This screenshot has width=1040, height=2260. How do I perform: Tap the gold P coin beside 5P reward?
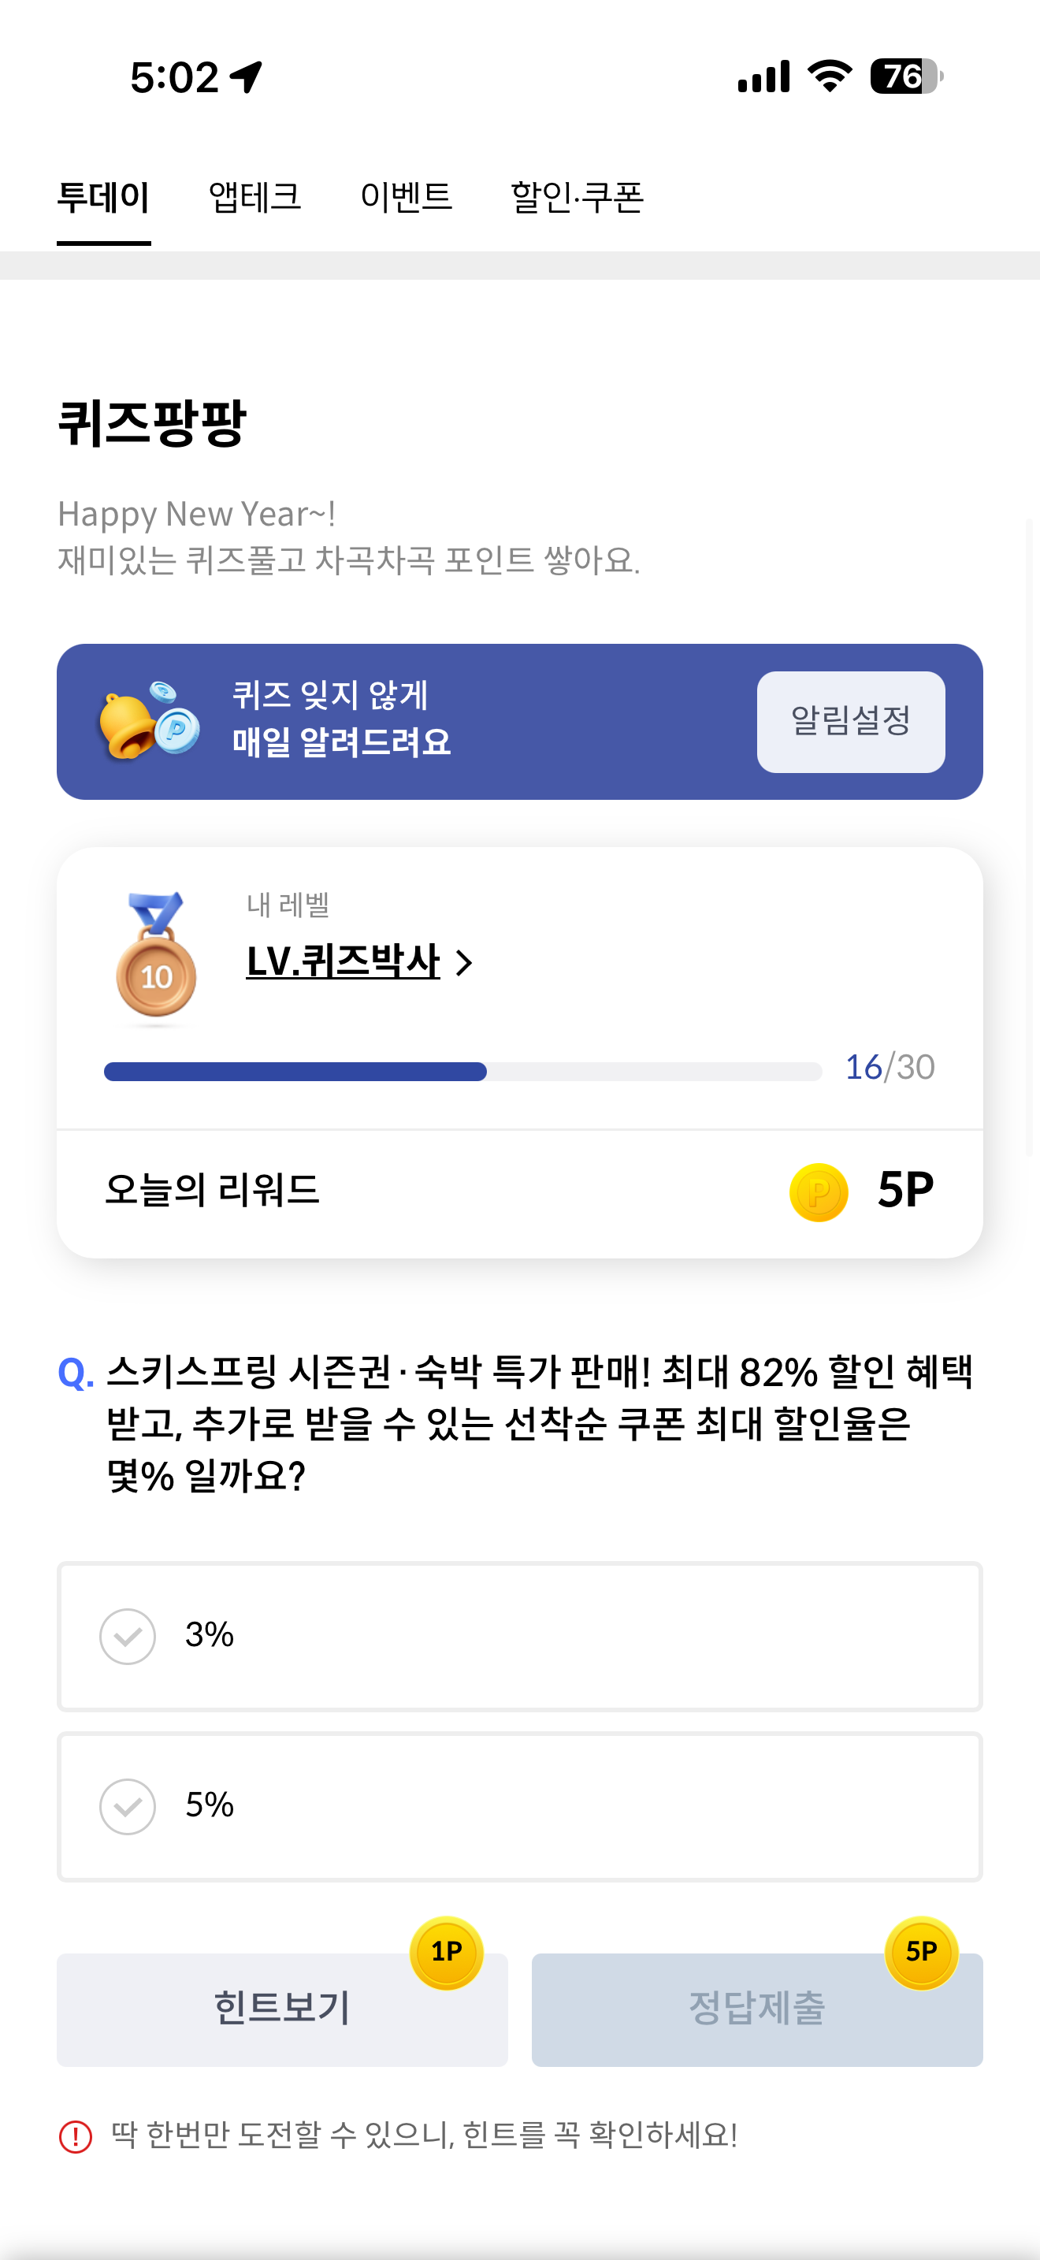click(x=818, y=1191)
